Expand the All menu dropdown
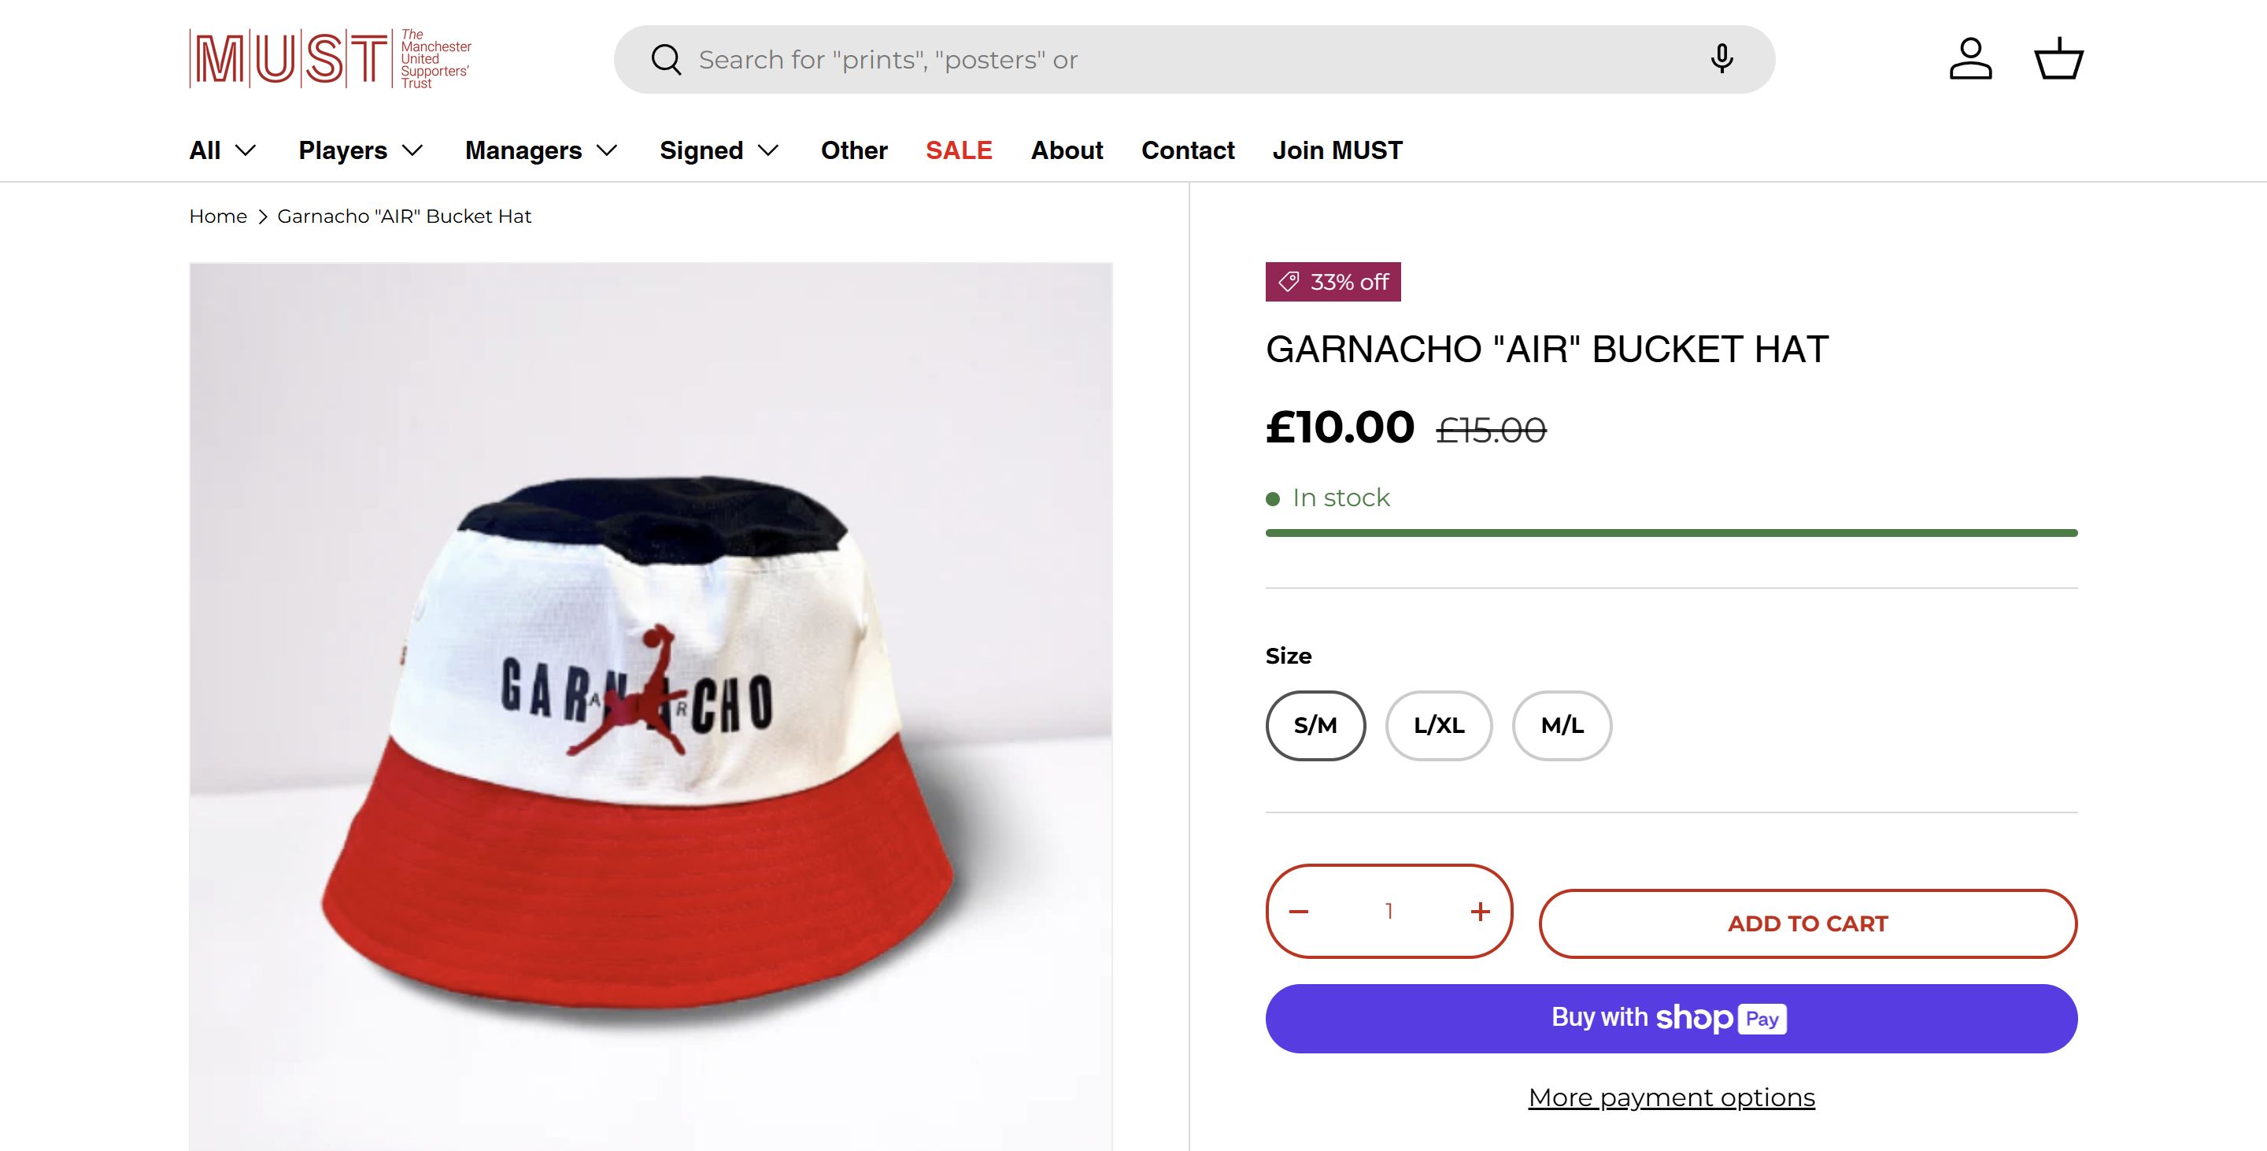 pos(223,150)
